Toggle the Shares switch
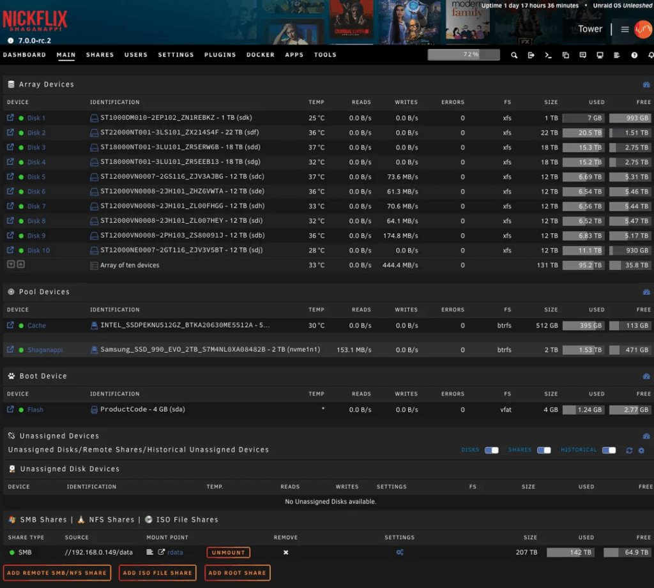 [x=544, y=450]
